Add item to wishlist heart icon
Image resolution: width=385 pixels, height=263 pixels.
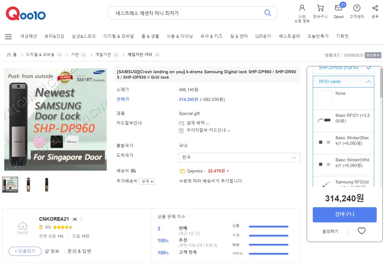pyautogui.click(x=361, y=231)
